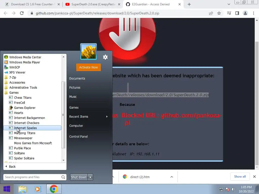Show all downloads

(240, 177)
